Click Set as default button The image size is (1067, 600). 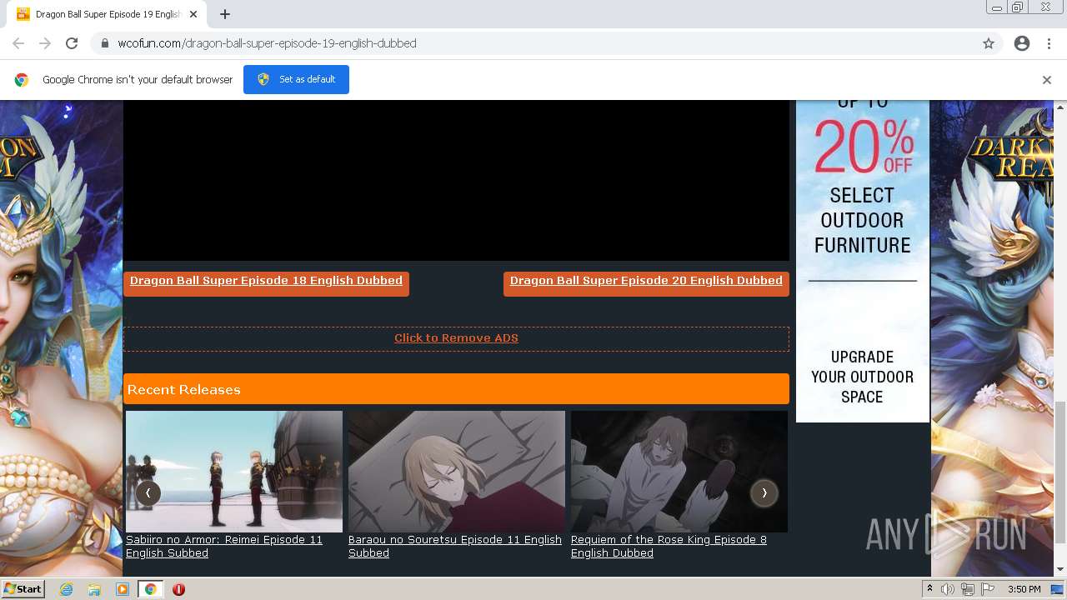pyautogui.click(x=296, y=79)
